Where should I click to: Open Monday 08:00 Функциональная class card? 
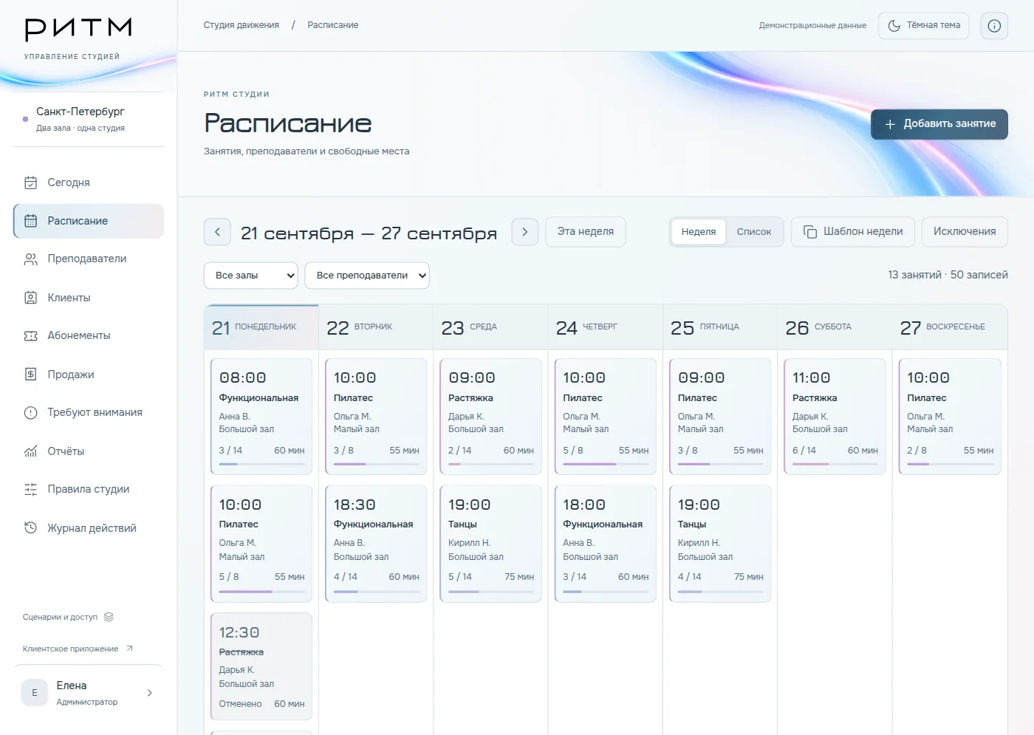[x=261, y=416]
